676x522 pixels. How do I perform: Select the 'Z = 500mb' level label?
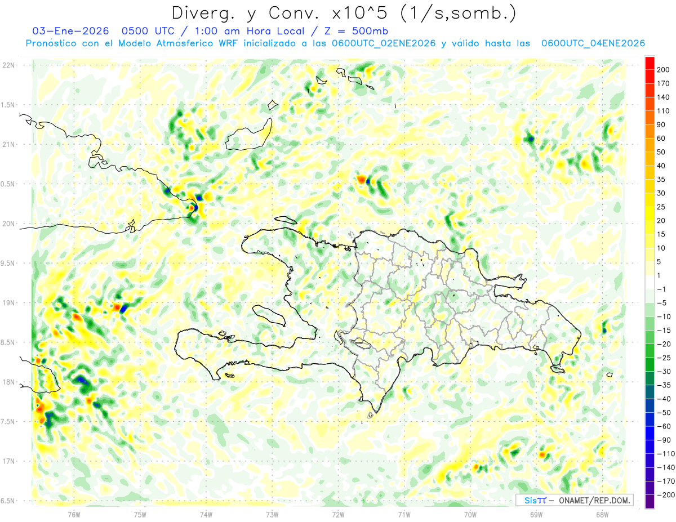click(355, 30)
